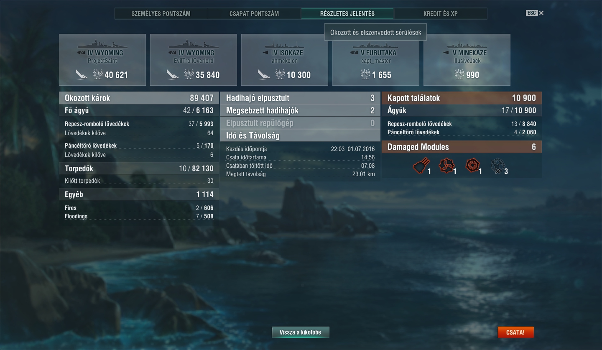The width and height of the screenshot is (602, 350).
Task: Click the damage burst icon on Furutaka card
Action: point(365,74)
